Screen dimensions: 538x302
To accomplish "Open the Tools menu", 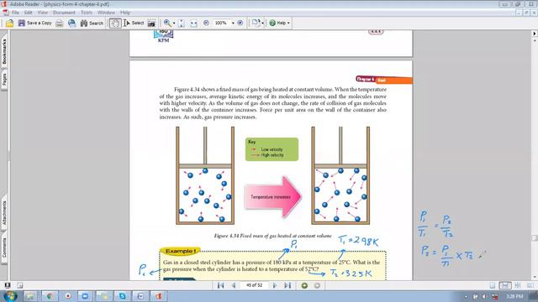I will point(87,13).
